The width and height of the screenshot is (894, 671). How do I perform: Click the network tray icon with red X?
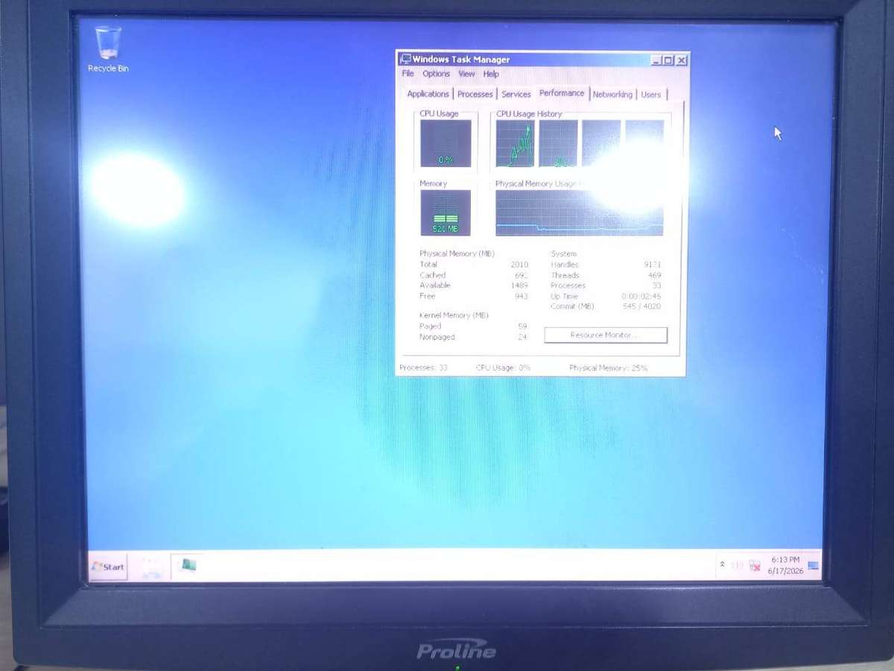point(754,566)
